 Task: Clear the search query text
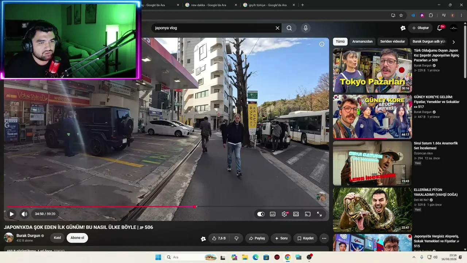tap(277, 28)
